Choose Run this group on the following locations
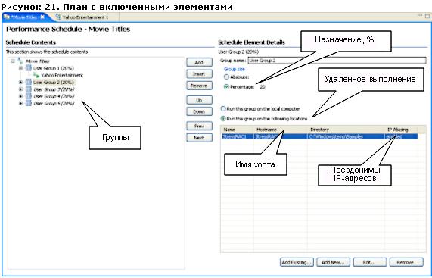432x278 pixels. (x=223, y=119)
